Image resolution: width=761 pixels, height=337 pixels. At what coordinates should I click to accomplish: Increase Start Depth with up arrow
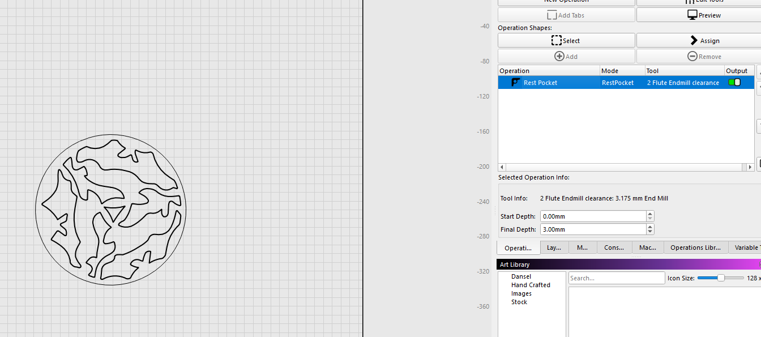650,214
